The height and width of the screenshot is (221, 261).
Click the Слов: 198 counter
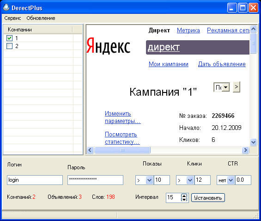click(103, 197)
